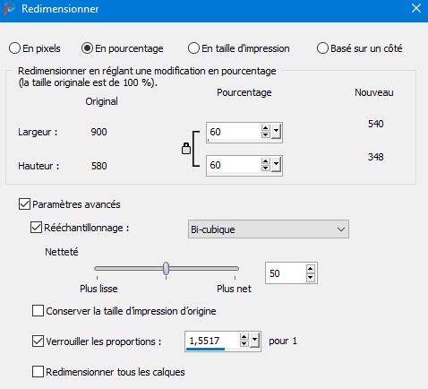
Task: Decrease proportions ratio with down arrow
Action: point(244,344)
